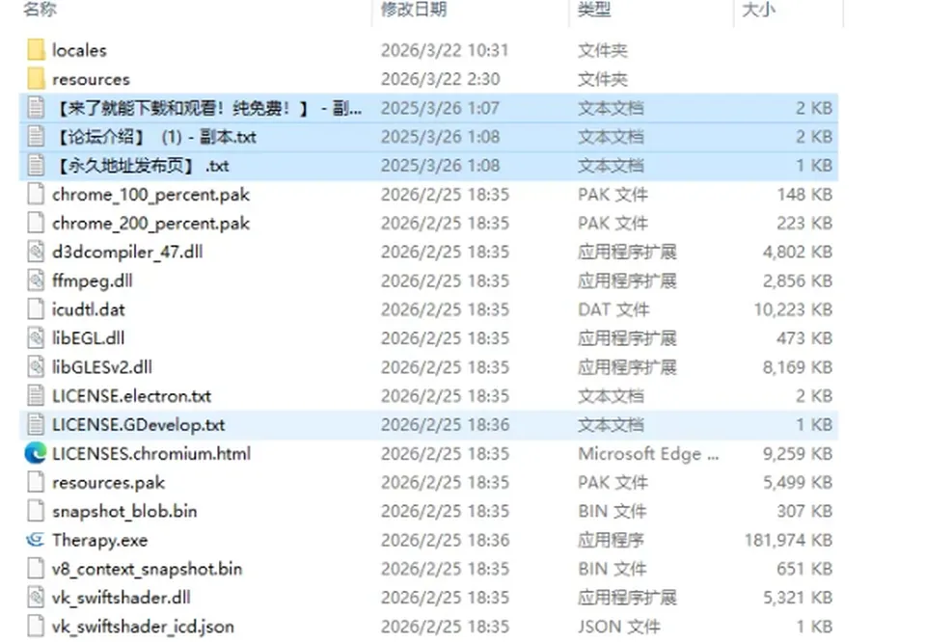Click the icudtl.dat file icon
Viewport: 926px width, 642px height.
point(36,309)
